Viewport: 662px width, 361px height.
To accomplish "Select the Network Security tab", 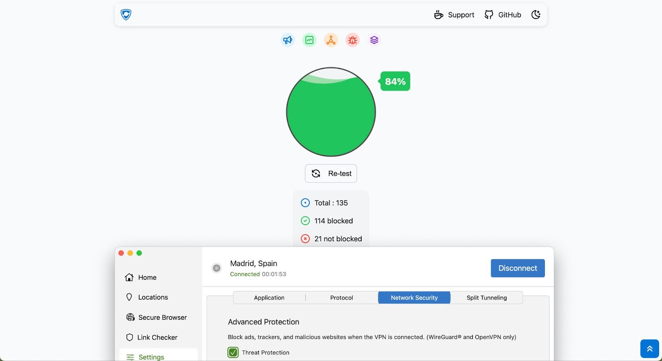I will [414, 298].
